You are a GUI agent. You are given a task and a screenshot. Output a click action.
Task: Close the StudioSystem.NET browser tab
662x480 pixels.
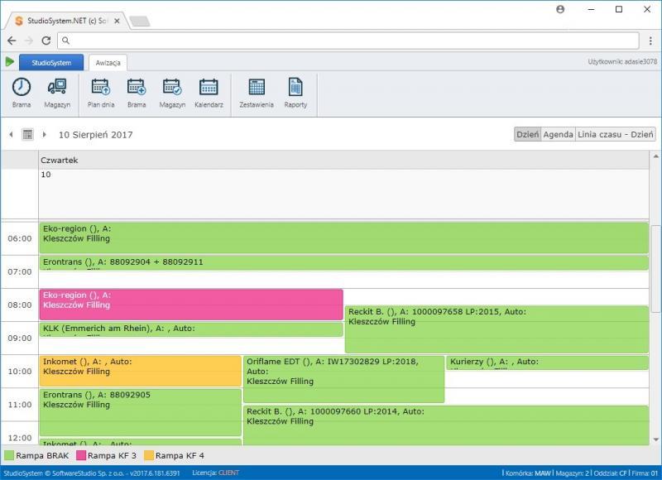click(117, 21)
